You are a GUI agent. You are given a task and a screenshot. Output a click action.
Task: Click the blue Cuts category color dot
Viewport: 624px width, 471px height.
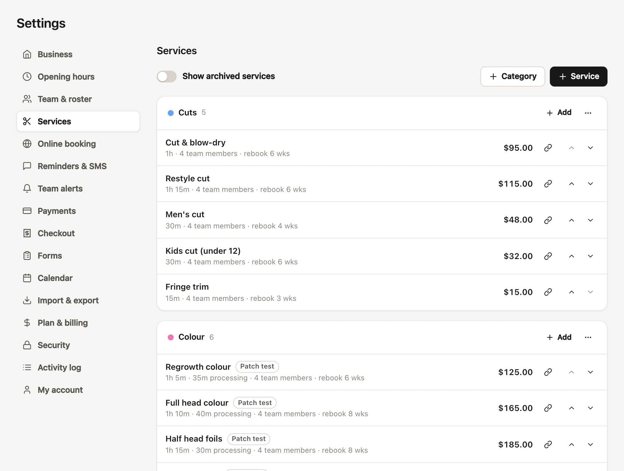pyautogui.click(x=170, y=113)
